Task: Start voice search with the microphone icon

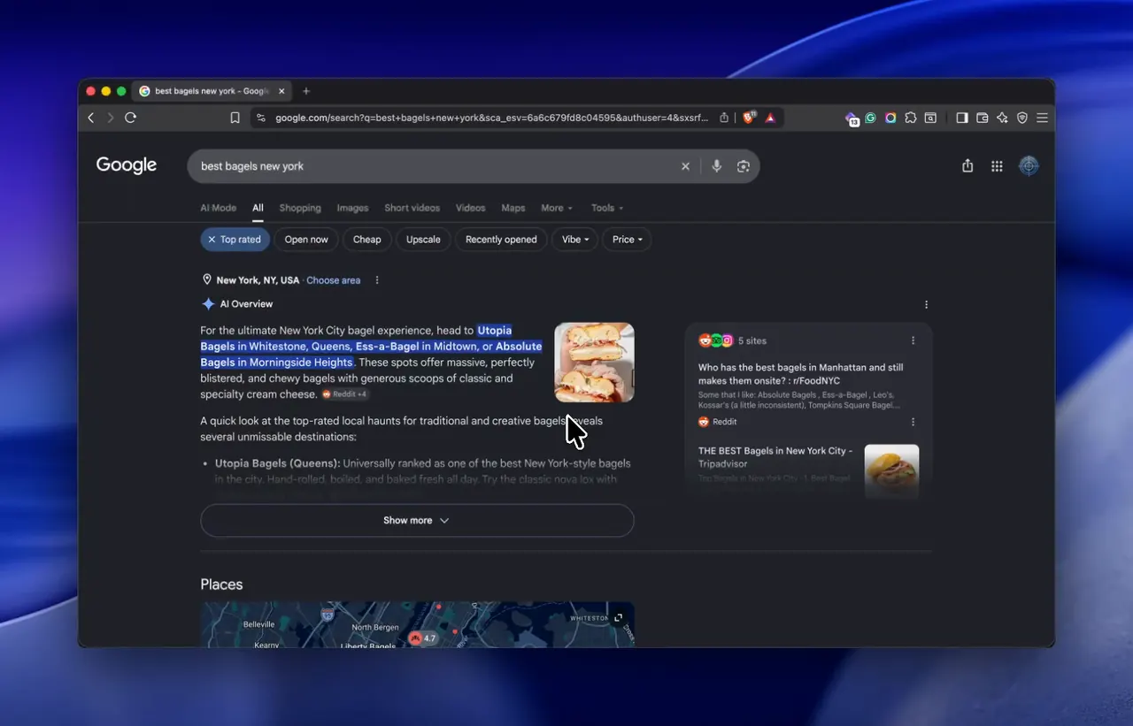Action: (717, 166)
